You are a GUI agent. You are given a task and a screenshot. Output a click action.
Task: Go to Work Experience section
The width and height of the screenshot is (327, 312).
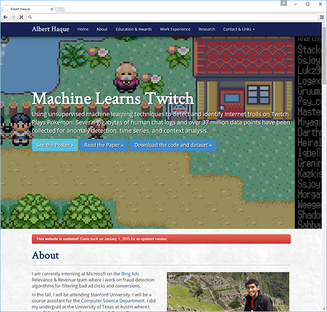[x=175, y=29]
